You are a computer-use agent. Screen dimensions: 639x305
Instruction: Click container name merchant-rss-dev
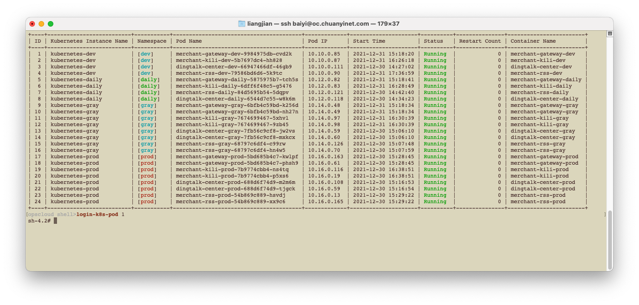coord(536,73)
